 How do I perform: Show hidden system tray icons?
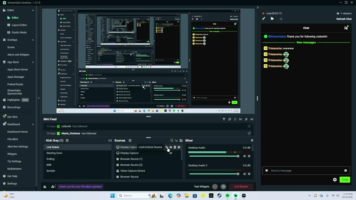309,196
